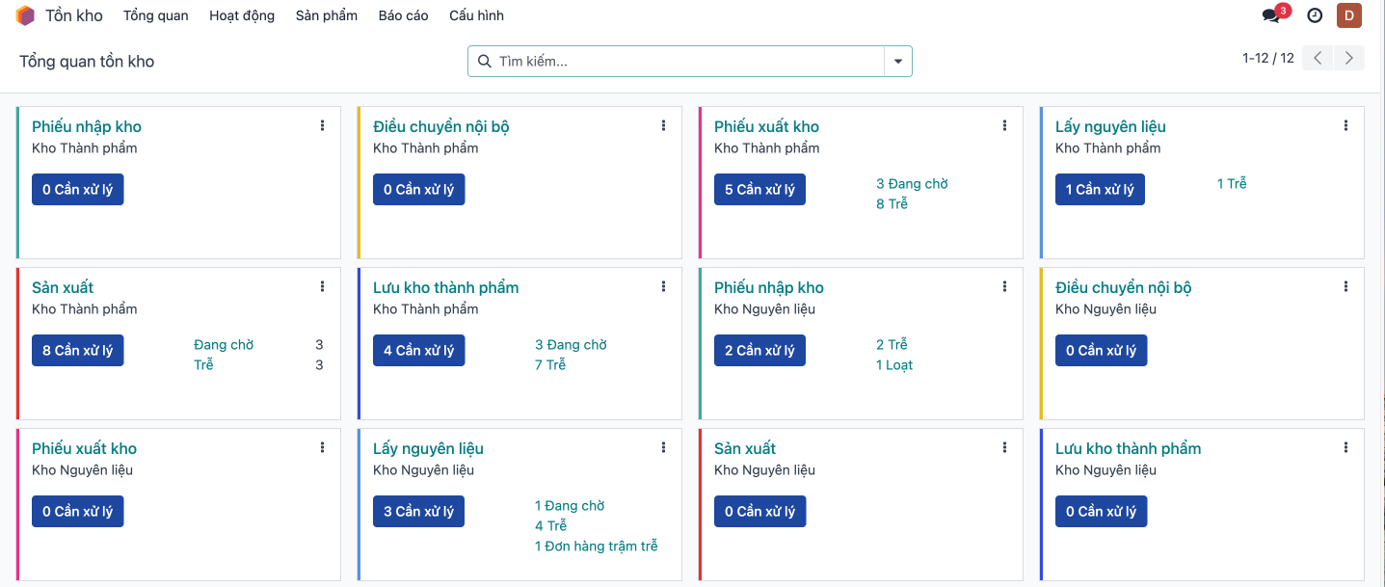Open 1 Đang chờ link
This screenshot has height=587, width=1385.
tap(570, 505)
